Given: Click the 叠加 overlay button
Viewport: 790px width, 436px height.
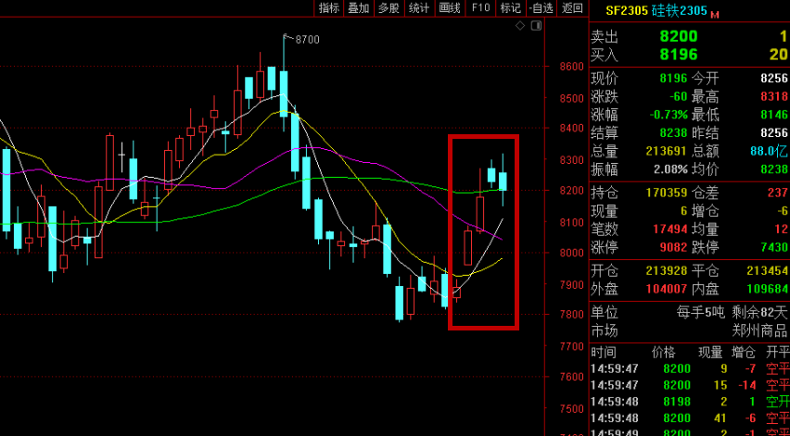Looking at the screenshot, I should pos(359,7).
